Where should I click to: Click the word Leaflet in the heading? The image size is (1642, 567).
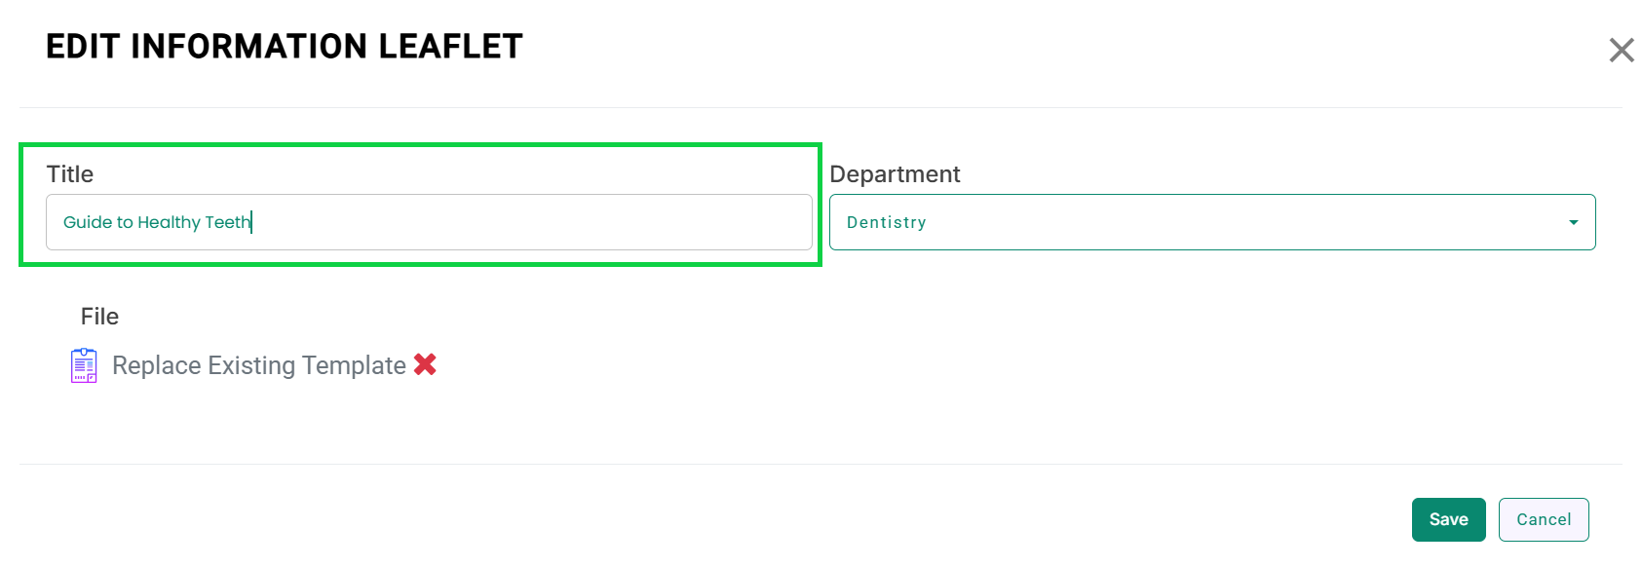point(450,47)
